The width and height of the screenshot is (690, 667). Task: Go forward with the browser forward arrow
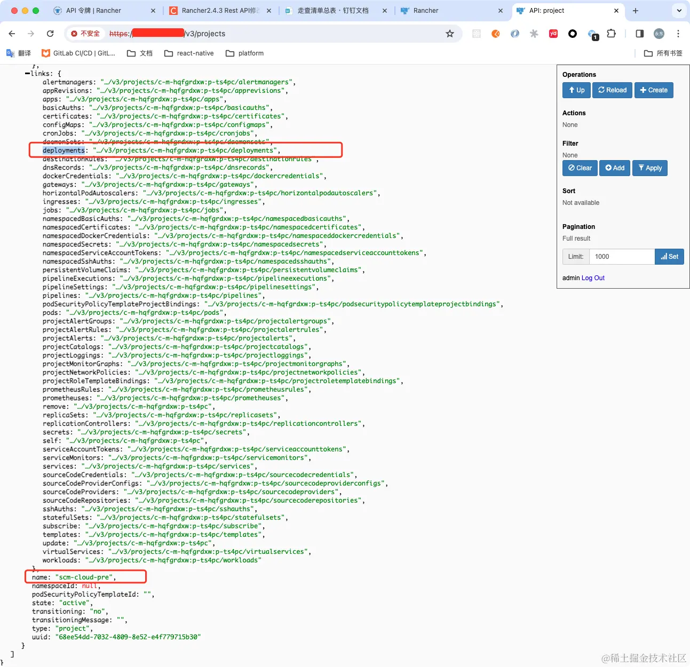click(x=31, y=34)
